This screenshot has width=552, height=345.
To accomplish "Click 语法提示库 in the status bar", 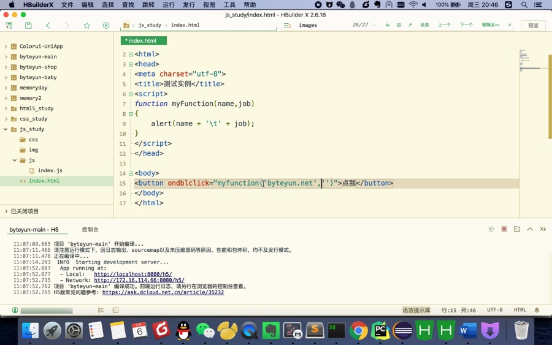I will (416, 310).
